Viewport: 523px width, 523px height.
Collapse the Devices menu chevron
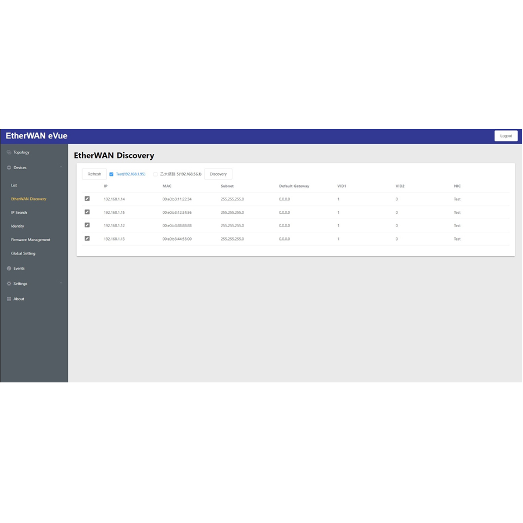[61, 167]
